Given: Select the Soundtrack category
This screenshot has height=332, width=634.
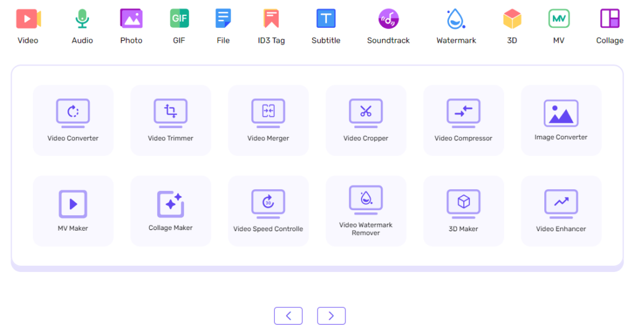Looking at the screenshot, I should click(388, 26).
